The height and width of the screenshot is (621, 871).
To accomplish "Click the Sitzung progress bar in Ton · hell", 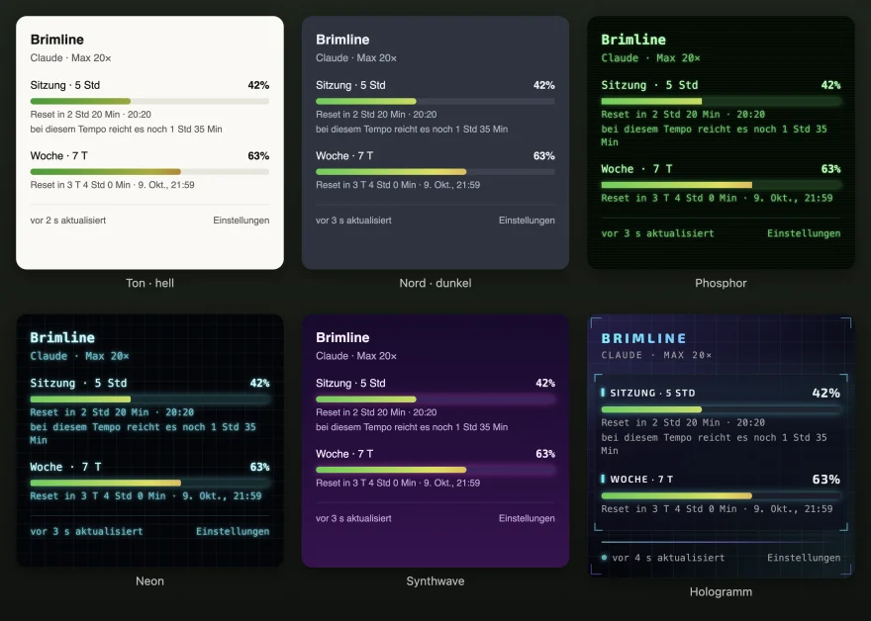I will tap(150, 101).
